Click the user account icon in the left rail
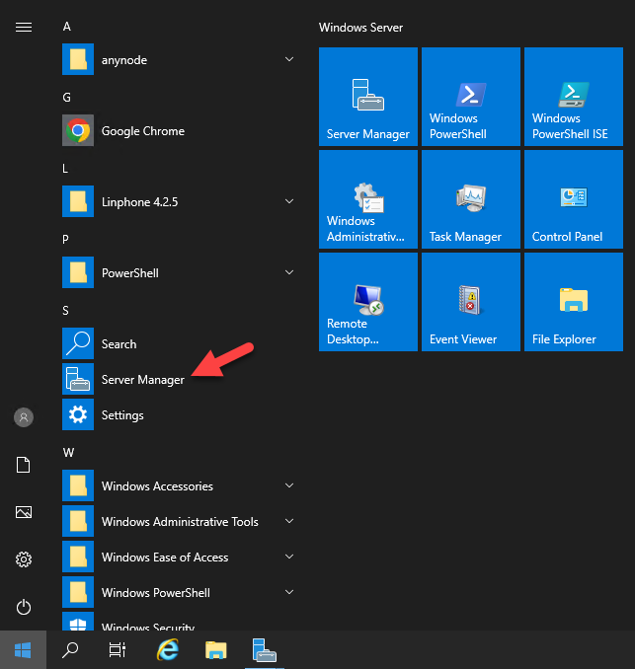The width and height of the screenshot is (635, 669). [24, 417]
